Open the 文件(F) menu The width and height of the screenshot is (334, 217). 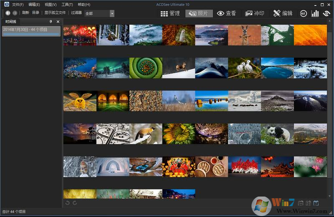18,5
